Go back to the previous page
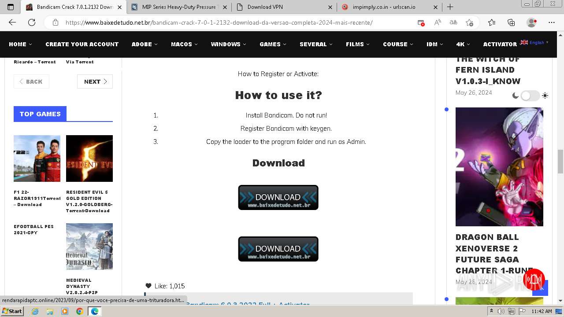 12,22
